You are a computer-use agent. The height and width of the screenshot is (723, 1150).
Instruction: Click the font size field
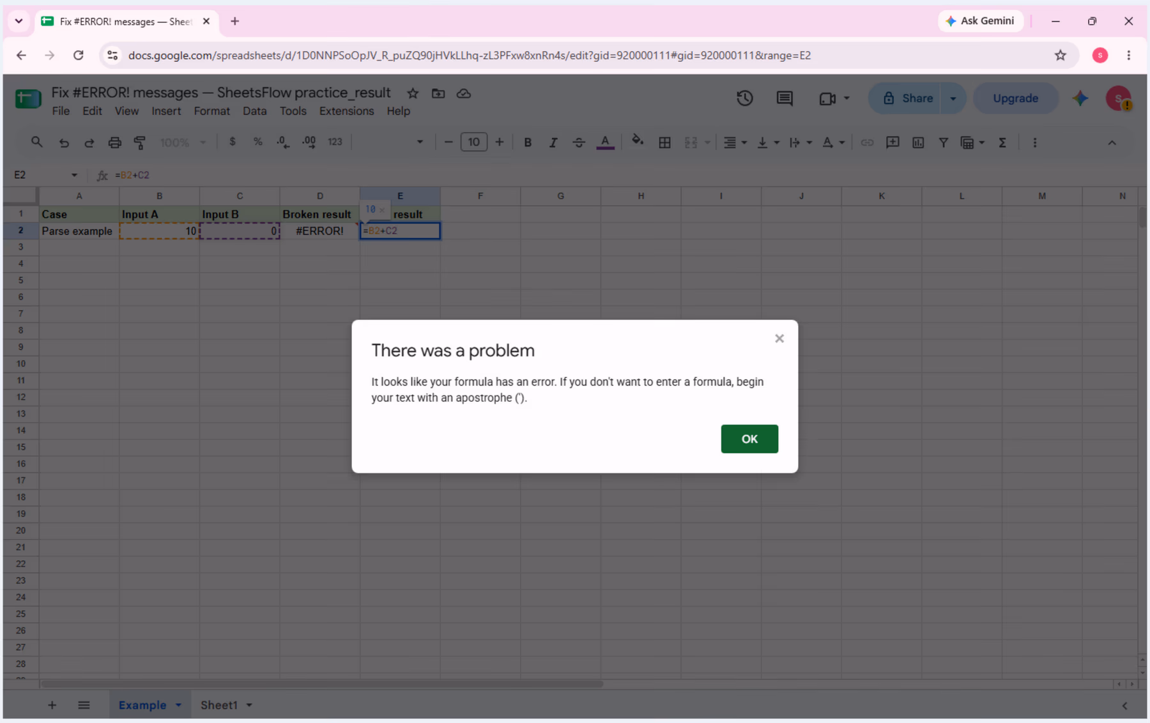pos(473,142)
